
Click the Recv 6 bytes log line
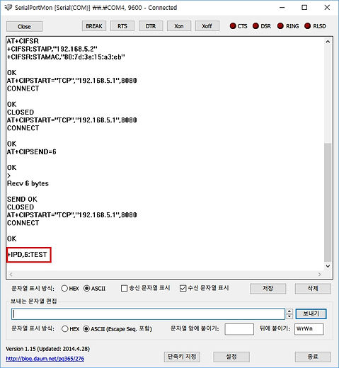click(28, 183)
